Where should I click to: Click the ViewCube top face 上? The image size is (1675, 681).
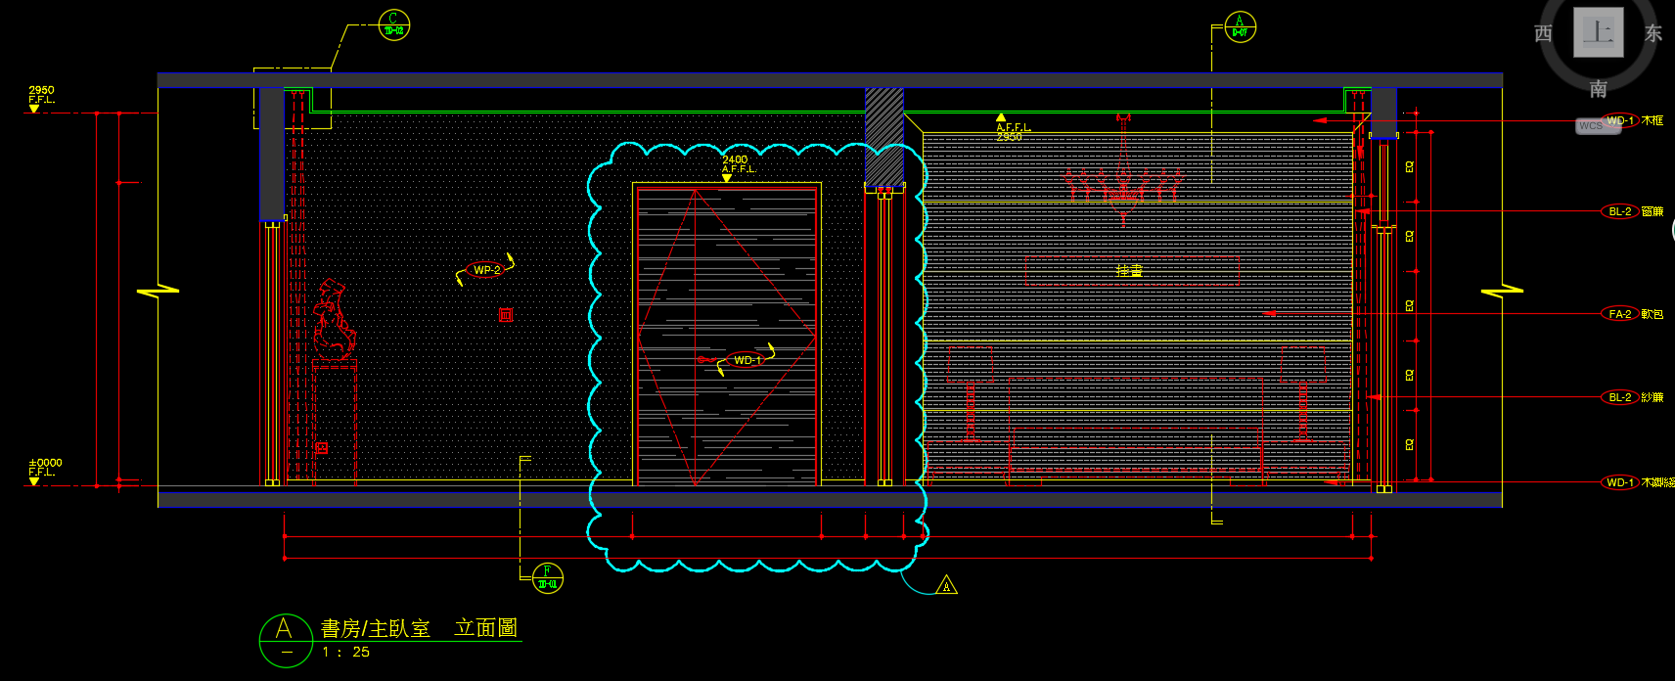[x=1599, y=32]
